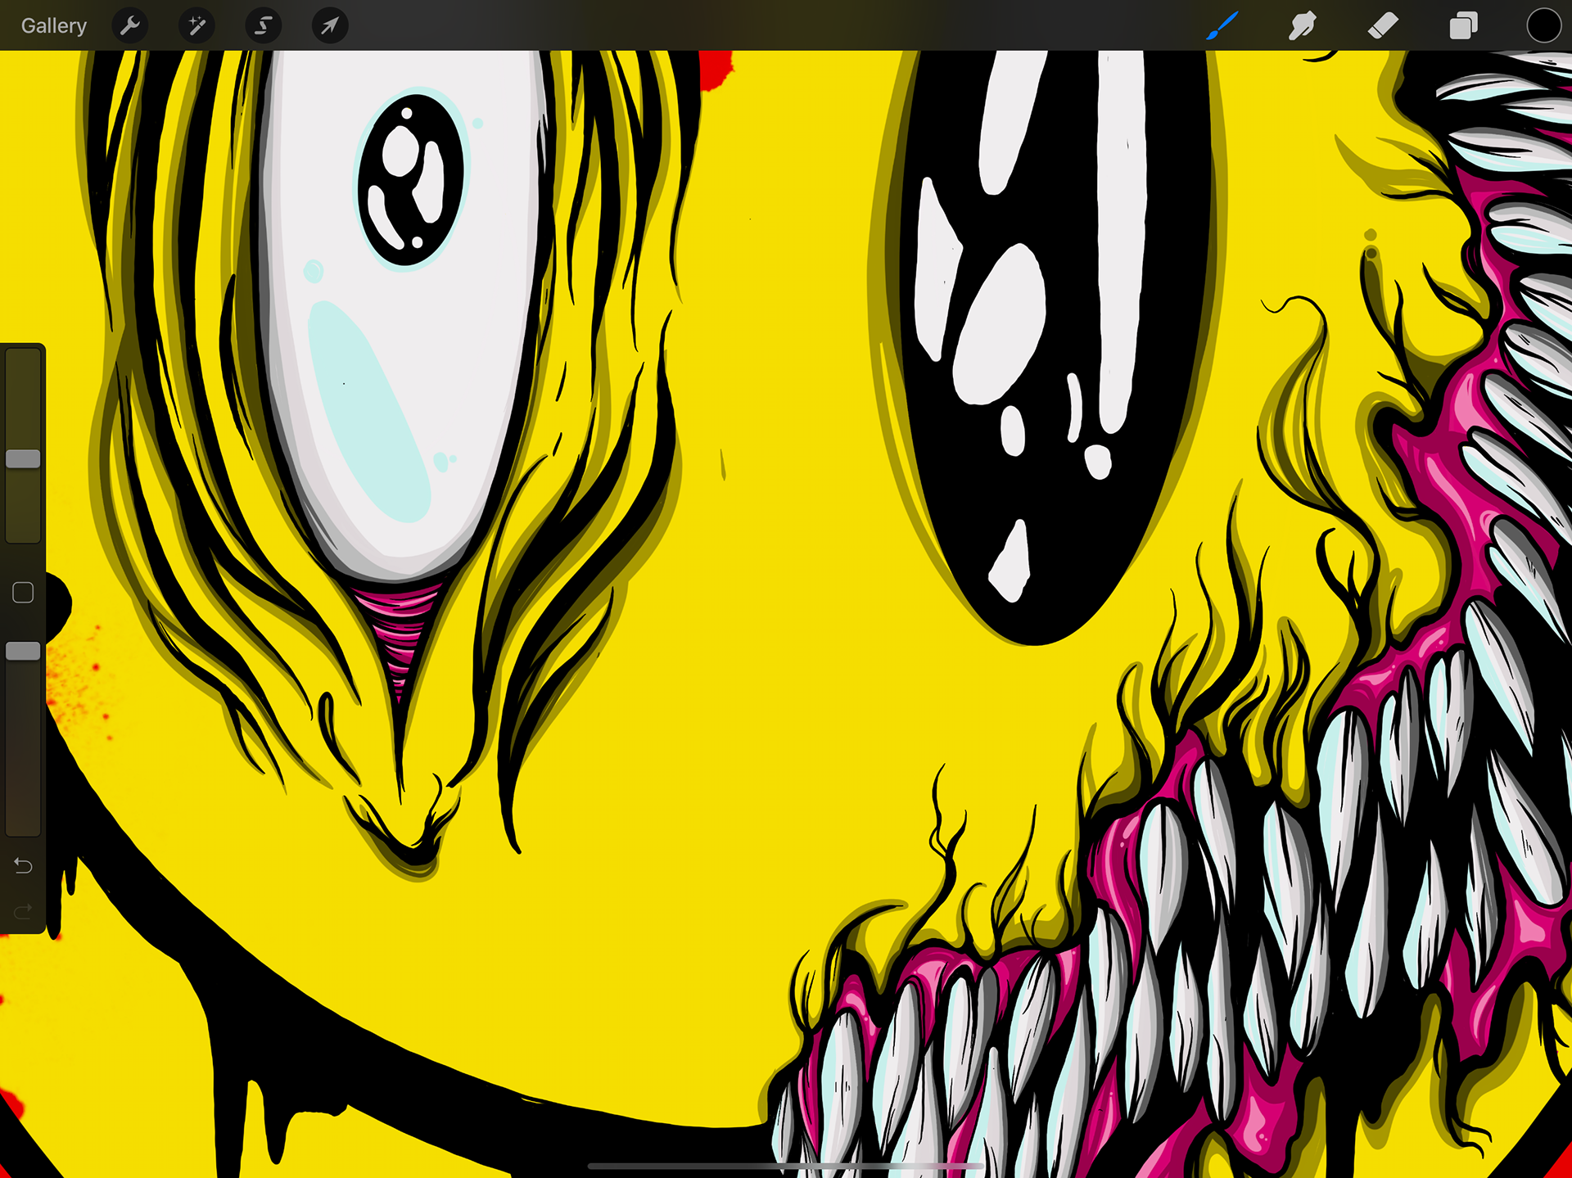Select the Smudge tool
Viewport: 1572px width, 1178px height.
1302,26
